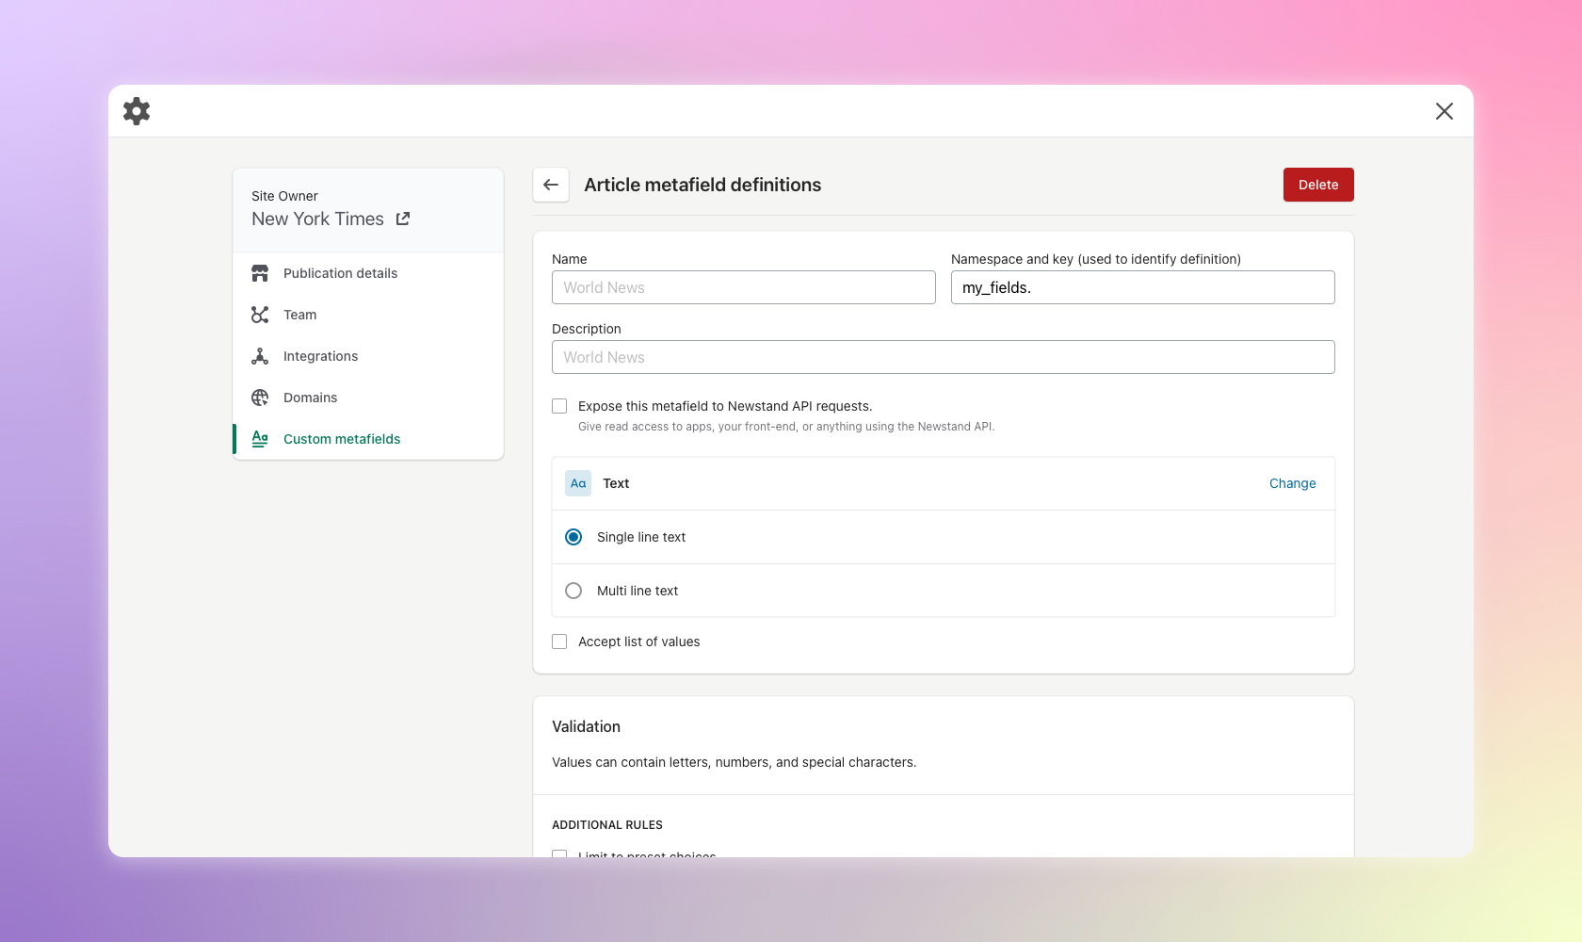Open Integrations settings page
This screenshot has height=942, width=1582.
point(368,356)
